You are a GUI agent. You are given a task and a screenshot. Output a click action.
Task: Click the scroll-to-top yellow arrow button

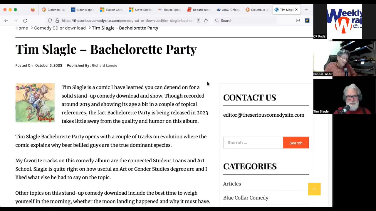[314, 189]
